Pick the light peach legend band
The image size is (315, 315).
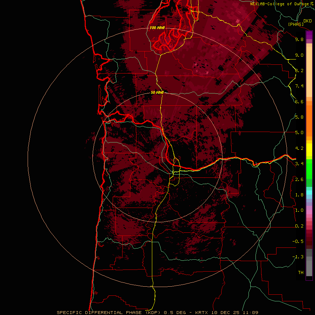(x=309, y=72)
